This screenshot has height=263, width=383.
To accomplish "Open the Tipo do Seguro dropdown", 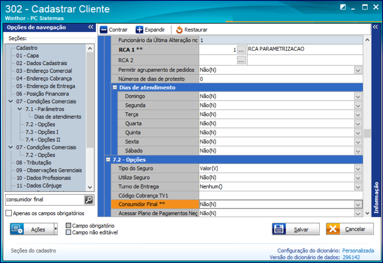I will (358, 169).
